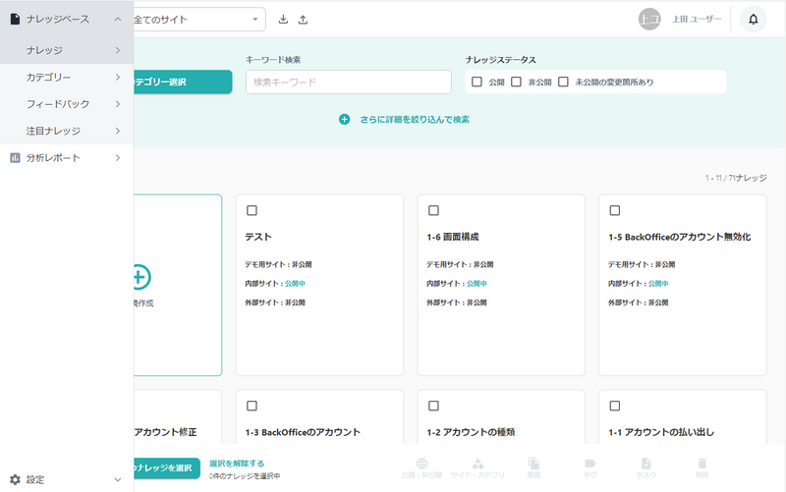
Task: Check the 公開 status checkbox
Action: tap(477, 82)
